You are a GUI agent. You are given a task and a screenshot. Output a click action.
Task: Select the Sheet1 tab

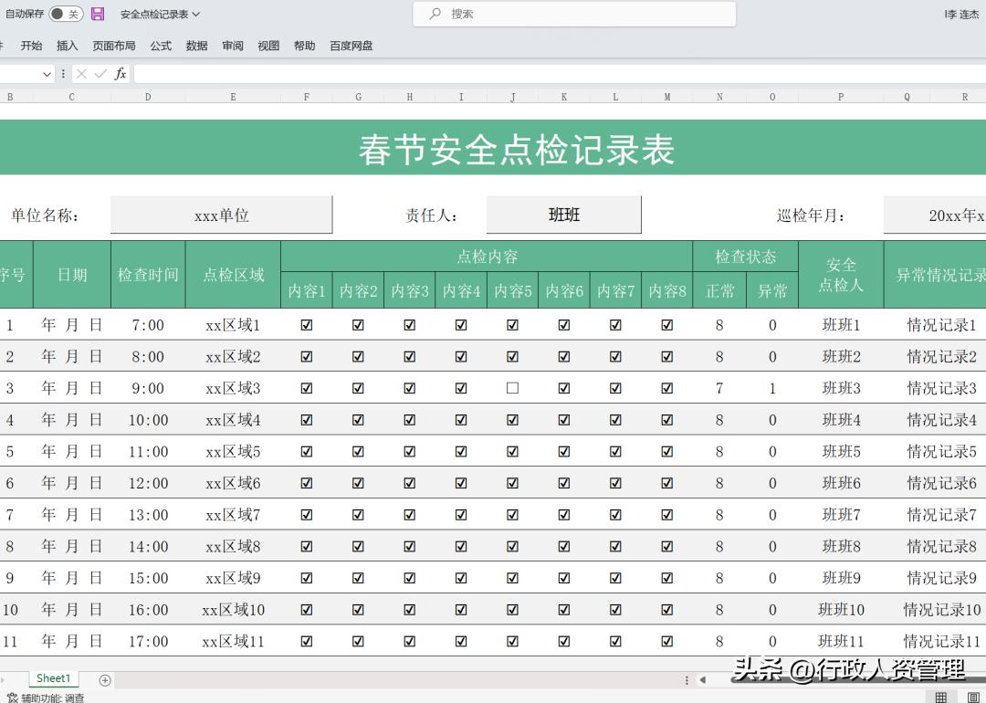tap(52, 678)
